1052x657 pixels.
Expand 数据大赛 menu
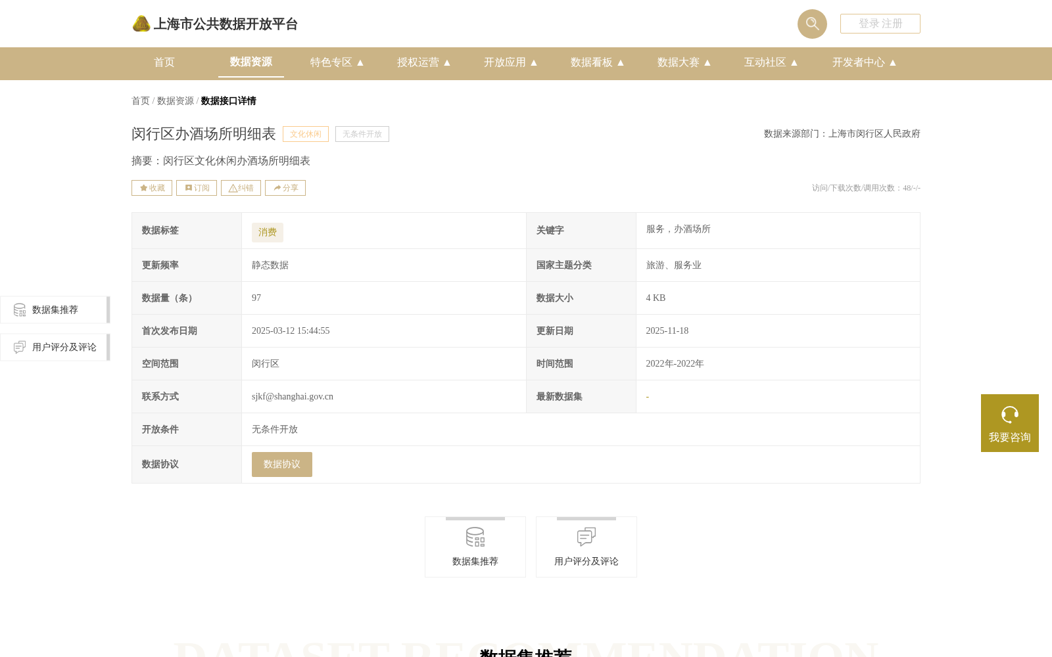684,62
